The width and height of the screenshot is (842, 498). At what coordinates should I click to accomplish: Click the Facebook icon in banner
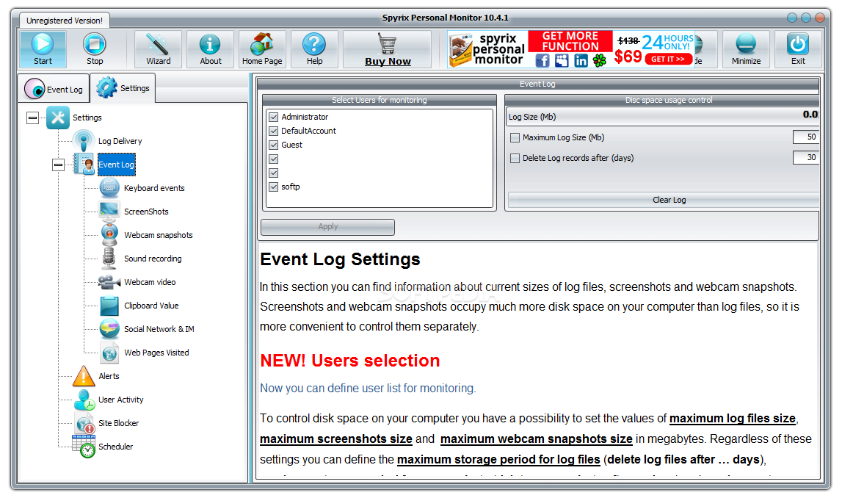[x=542, y=61]
